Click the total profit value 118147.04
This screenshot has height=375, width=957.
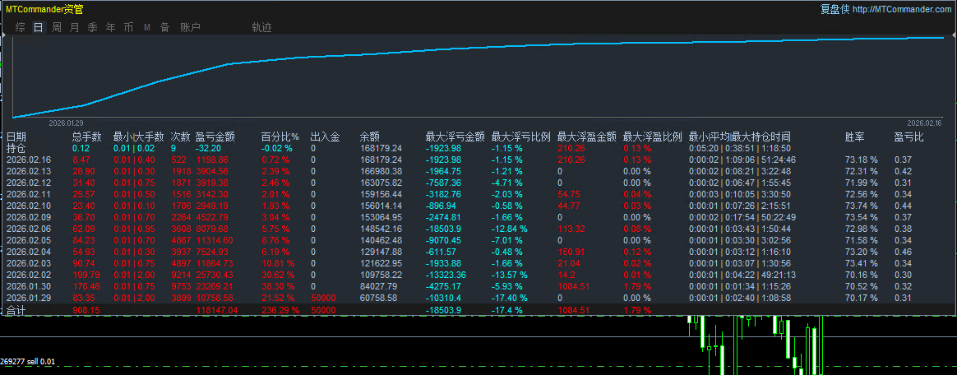pyautogui.click(x=217, y=311)
